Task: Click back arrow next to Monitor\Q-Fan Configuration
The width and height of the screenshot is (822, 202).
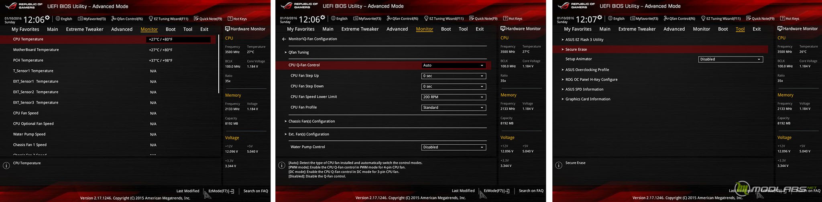Action: click(284, 39)
